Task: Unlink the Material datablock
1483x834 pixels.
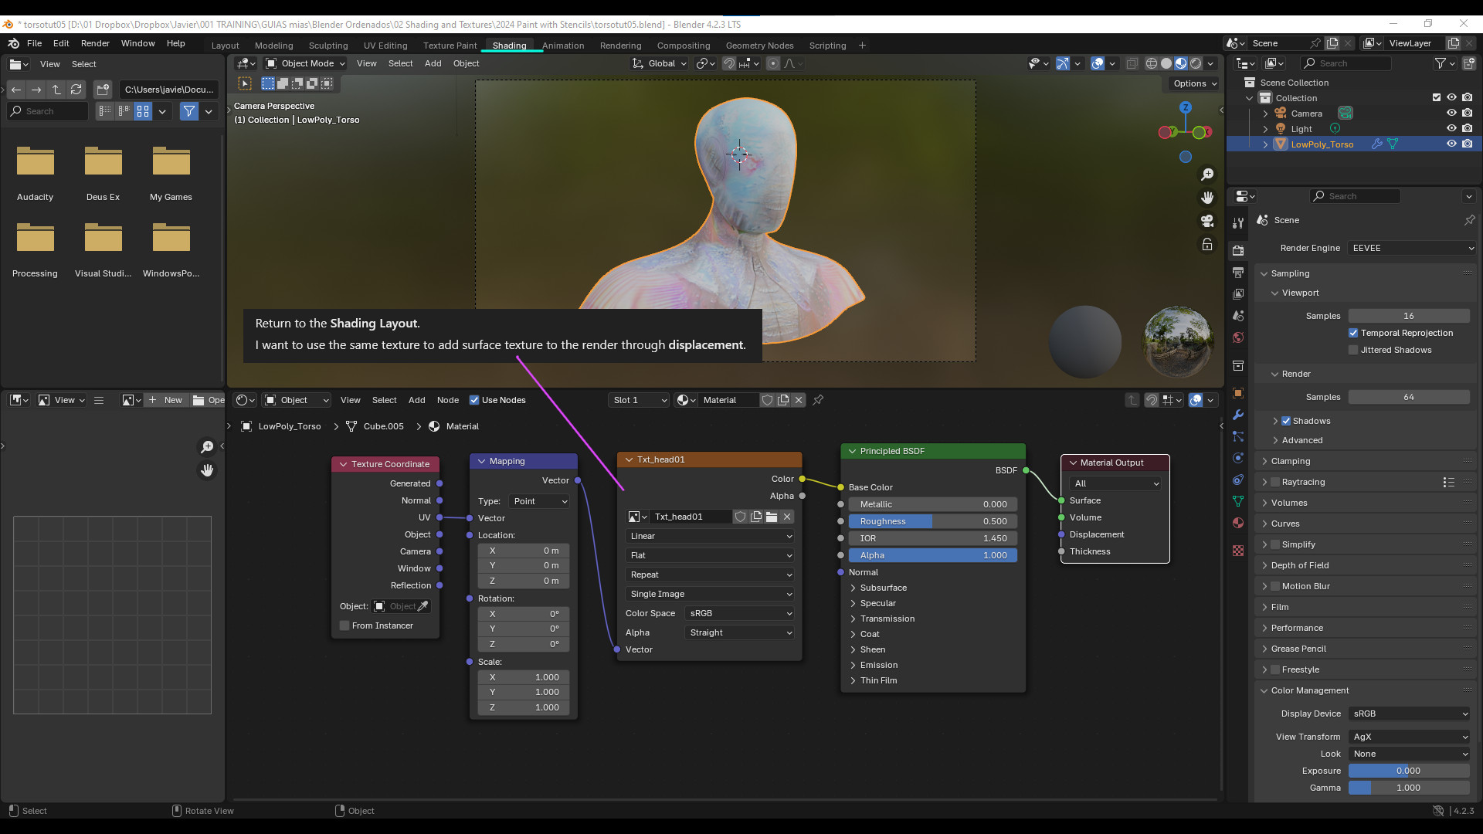Action: pyautogui.click(x=799, y=400)
